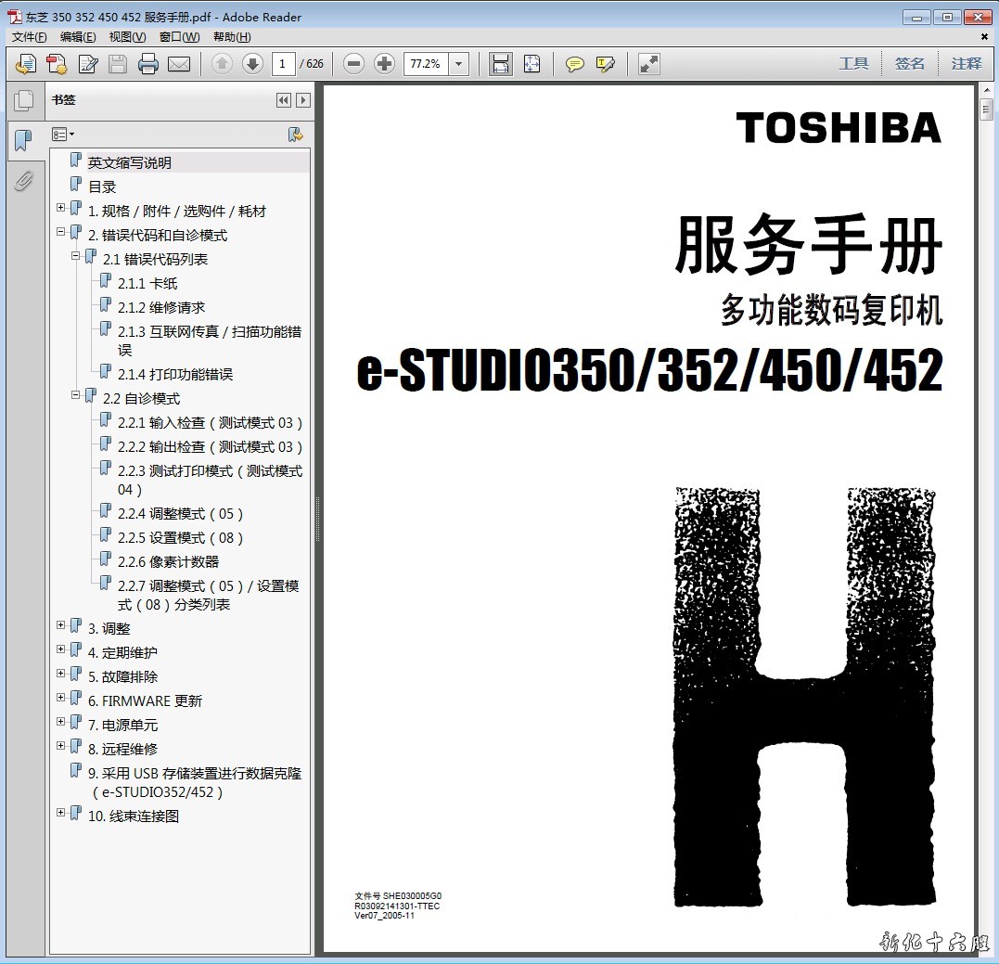Click the email envelope icon
Screen dimensions: 999x964
179,64
